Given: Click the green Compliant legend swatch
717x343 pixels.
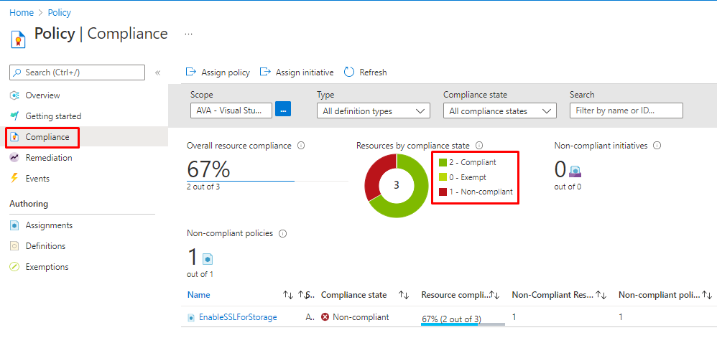Looking at the screenshot, I should (443, 162).
